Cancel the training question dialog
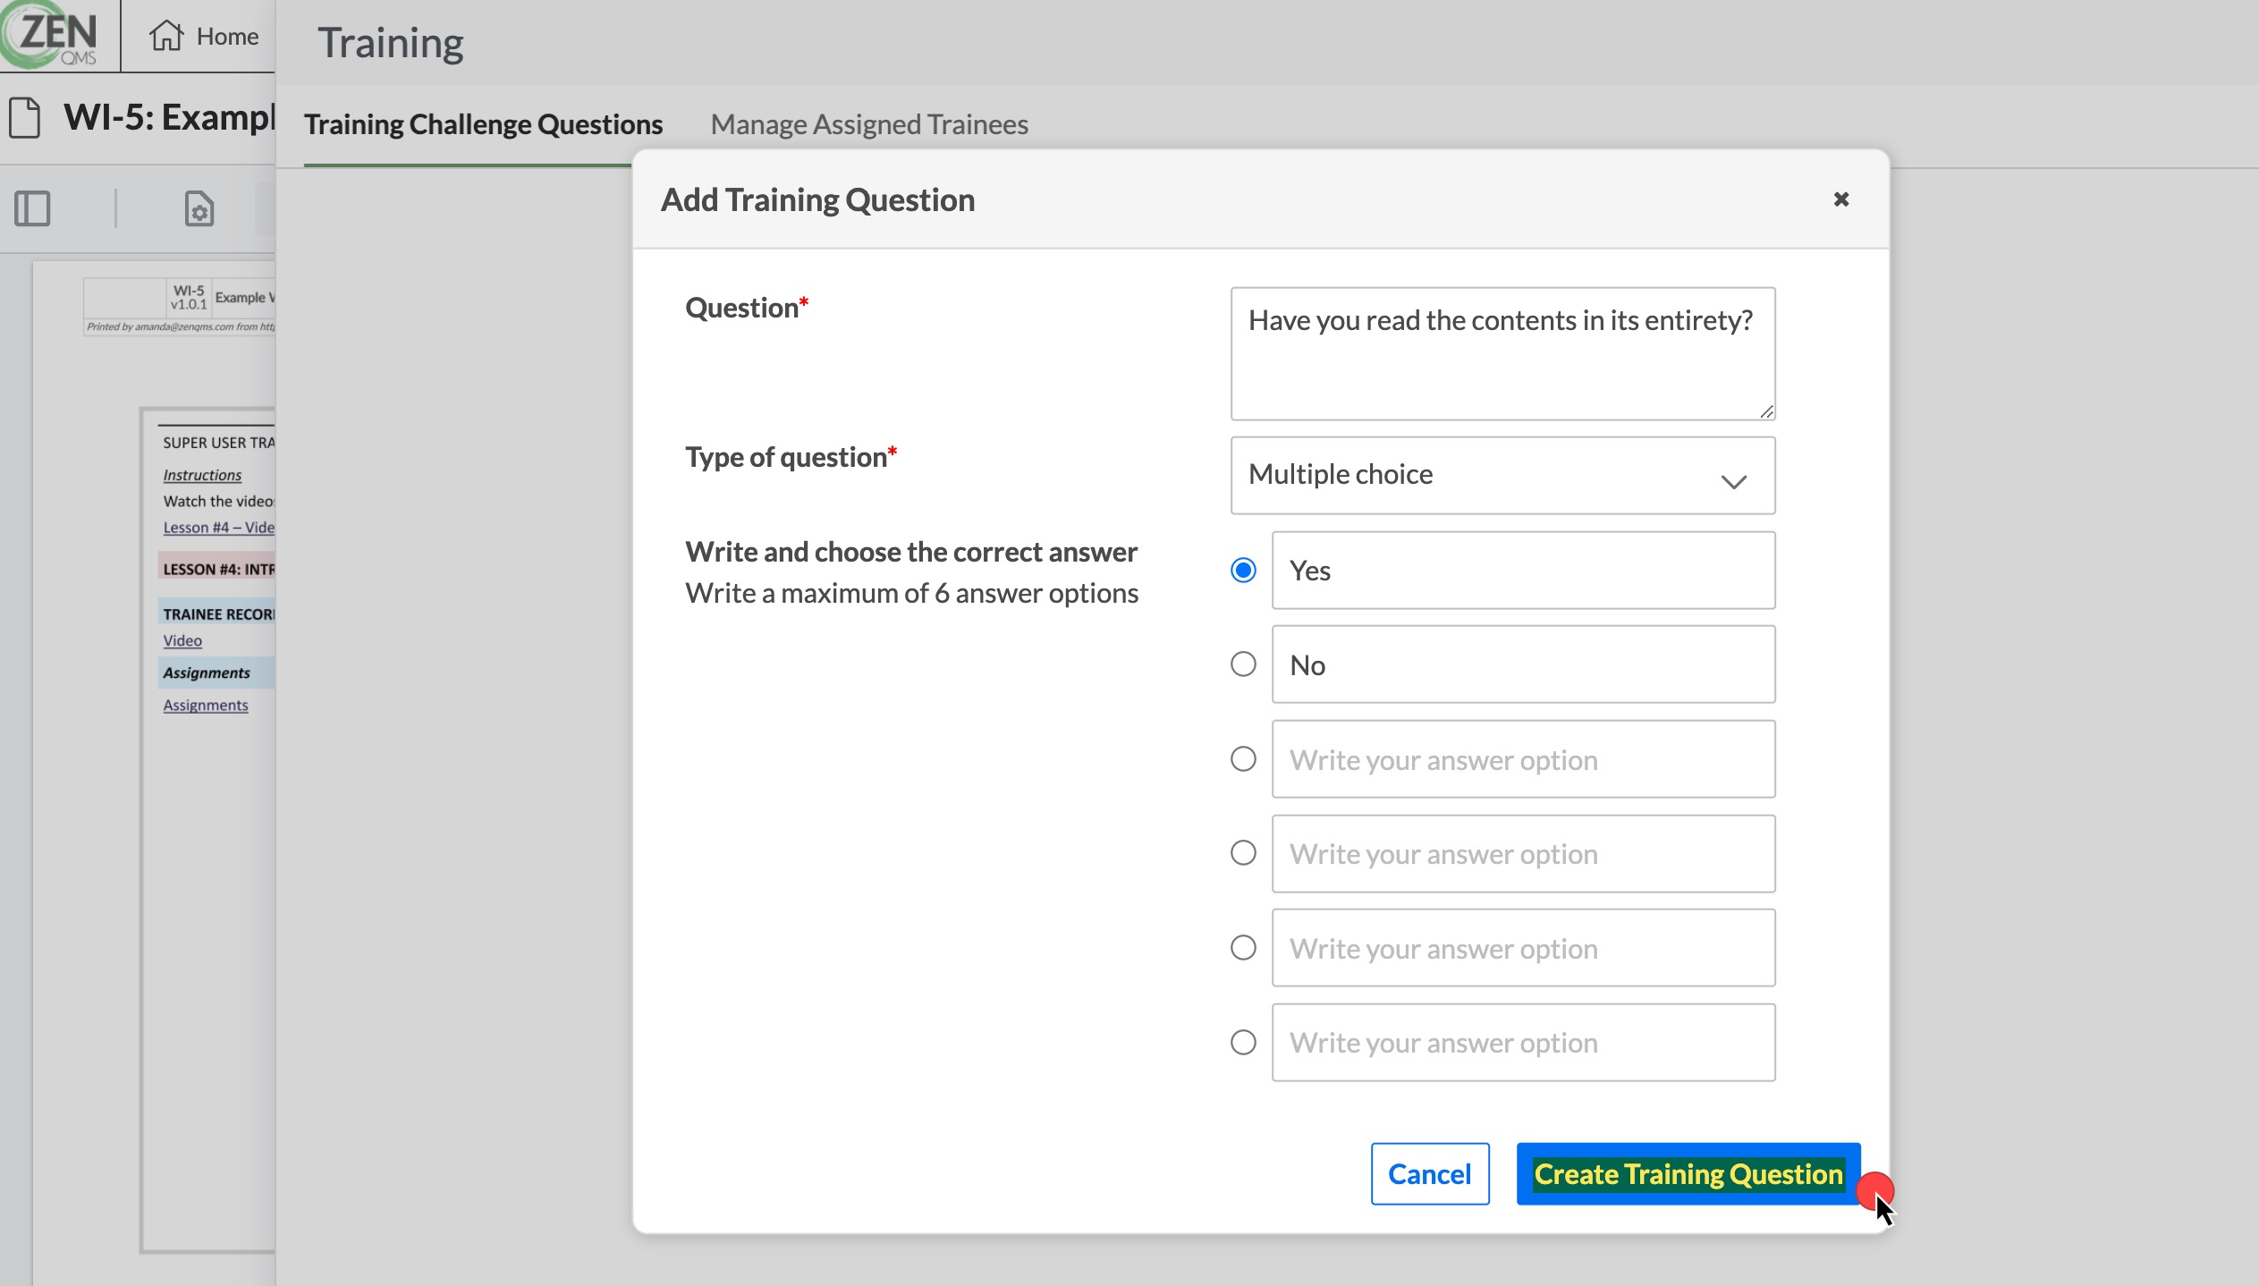The width and height of the screenshot is (2259, 1286). [1429, 1174]
